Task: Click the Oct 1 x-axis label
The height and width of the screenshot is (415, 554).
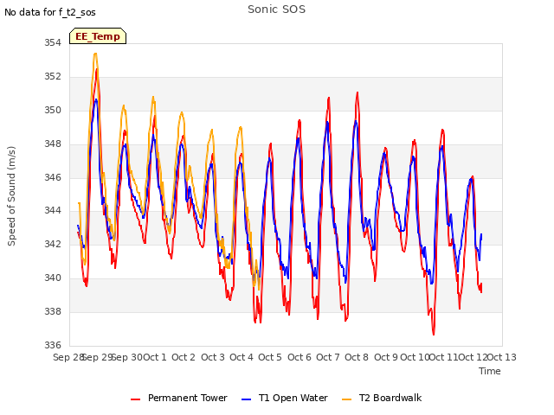Action: (x=155, y=357)
